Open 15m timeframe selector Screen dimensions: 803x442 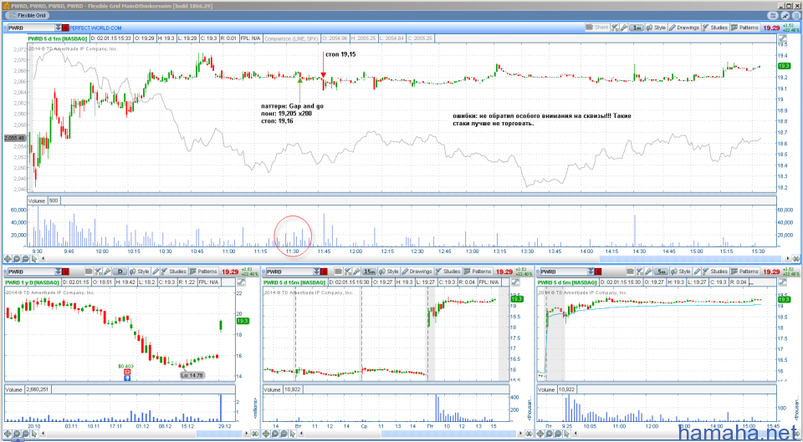[x=369, y=272]
